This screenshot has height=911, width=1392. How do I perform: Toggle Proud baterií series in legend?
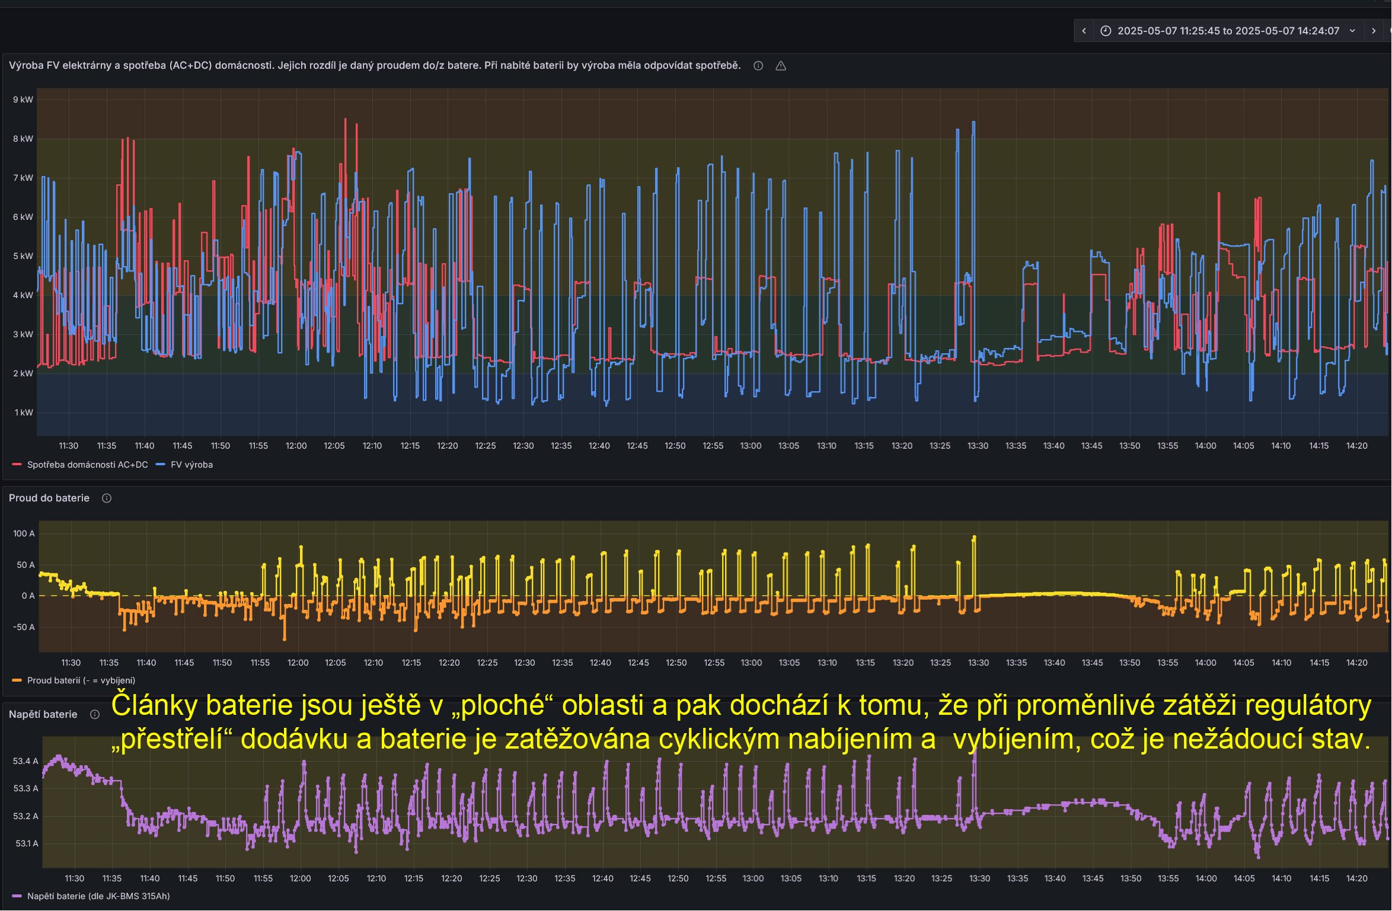pyautogui.click(x=81, y=681)
